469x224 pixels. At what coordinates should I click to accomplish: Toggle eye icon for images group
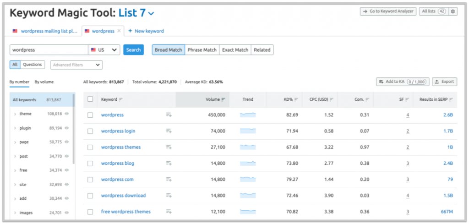(x=67, y=213)
